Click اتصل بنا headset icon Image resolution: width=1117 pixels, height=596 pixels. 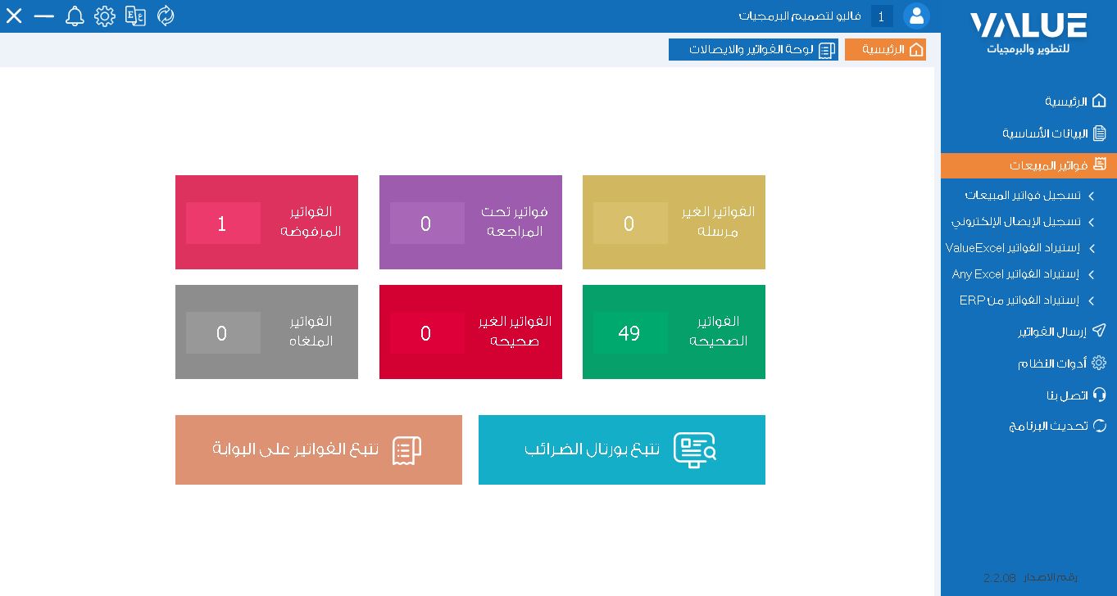(1099, 395)
